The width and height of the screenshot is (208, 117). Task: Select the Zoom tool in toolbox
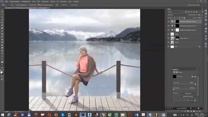(2, 65)
